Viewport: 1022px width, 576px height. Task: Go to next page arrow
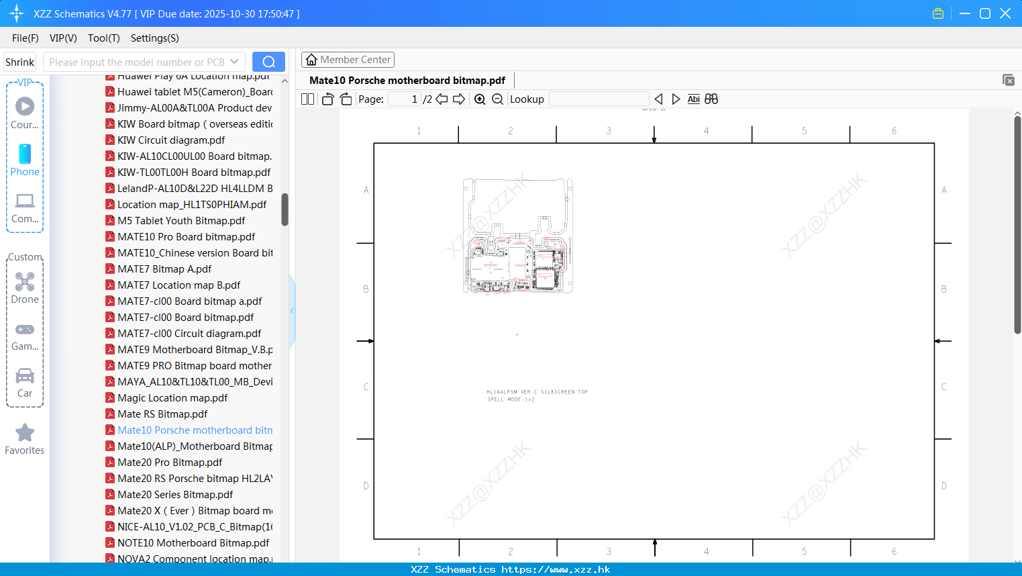pos(459,99)
